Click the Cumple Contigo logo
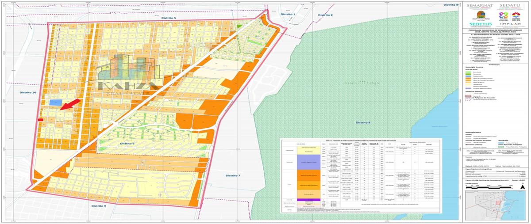The image size is (531, 224). point(504,16)
